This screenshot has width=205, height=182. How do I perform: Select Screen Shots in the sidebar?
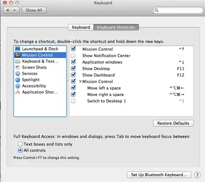click(x=40, y=67)
